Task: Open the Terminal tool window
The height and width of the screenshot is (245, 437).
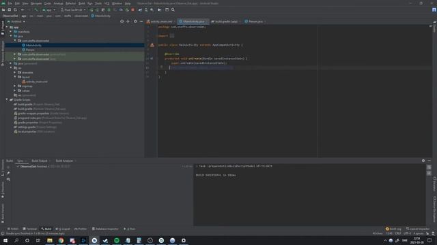Action: coord(30,229)
